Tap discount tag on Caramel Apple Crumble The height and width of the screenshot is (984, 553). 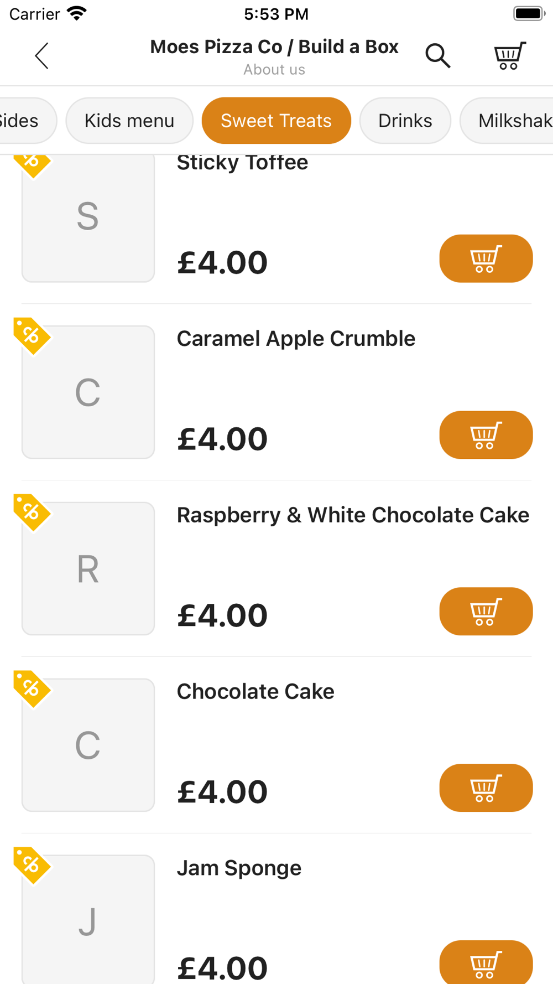[32, 336]
